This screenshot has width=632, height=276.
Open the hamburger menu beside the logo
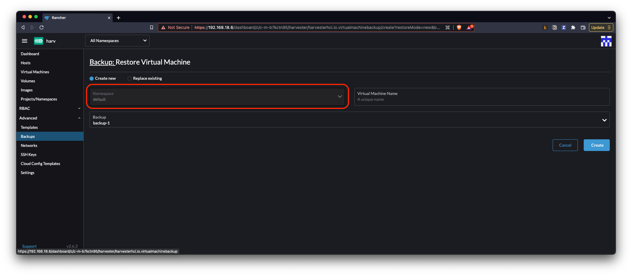tap(25, 41)
